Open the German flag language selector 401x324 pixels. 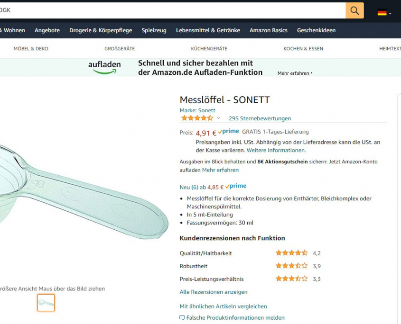(384, 12)
